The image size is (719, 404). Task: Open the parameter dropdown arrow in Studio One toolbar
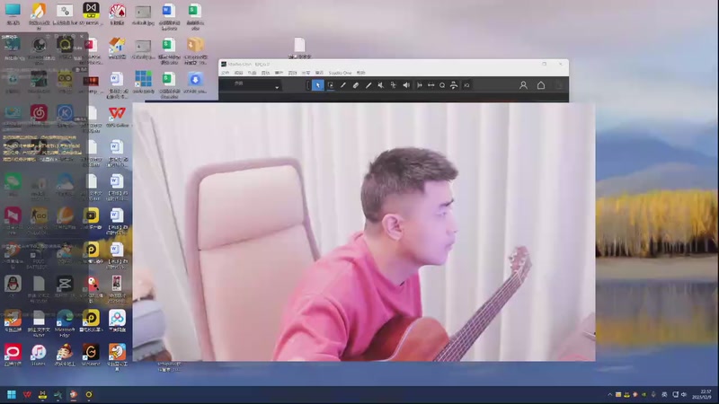tap(277, 87)
